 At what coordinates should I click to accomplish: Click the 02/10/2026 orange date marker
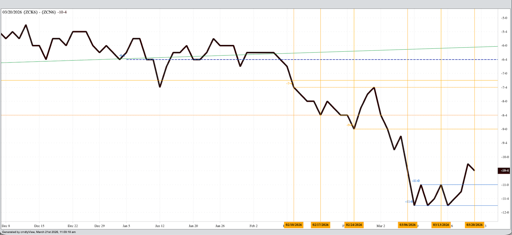(293, 225)
